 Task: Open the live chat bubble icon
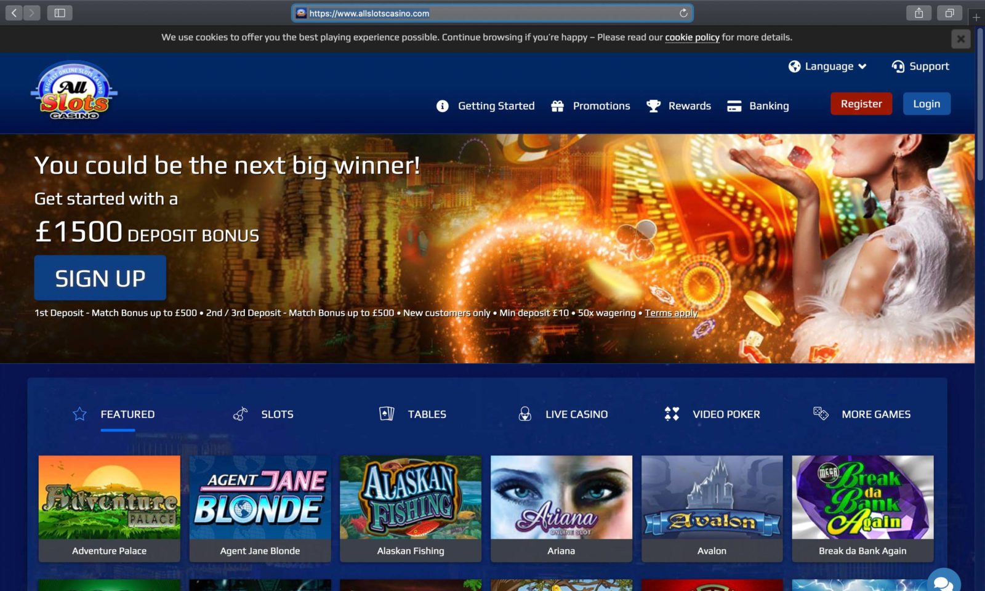pos(943,581)
